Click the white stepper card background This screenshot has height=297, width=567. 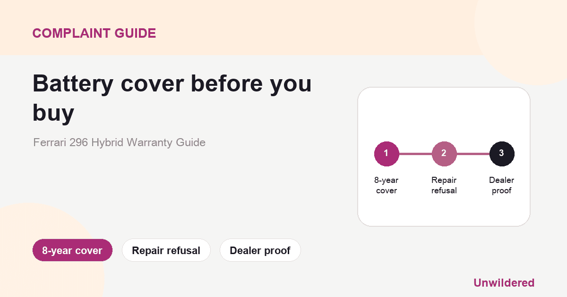[444, 113]
